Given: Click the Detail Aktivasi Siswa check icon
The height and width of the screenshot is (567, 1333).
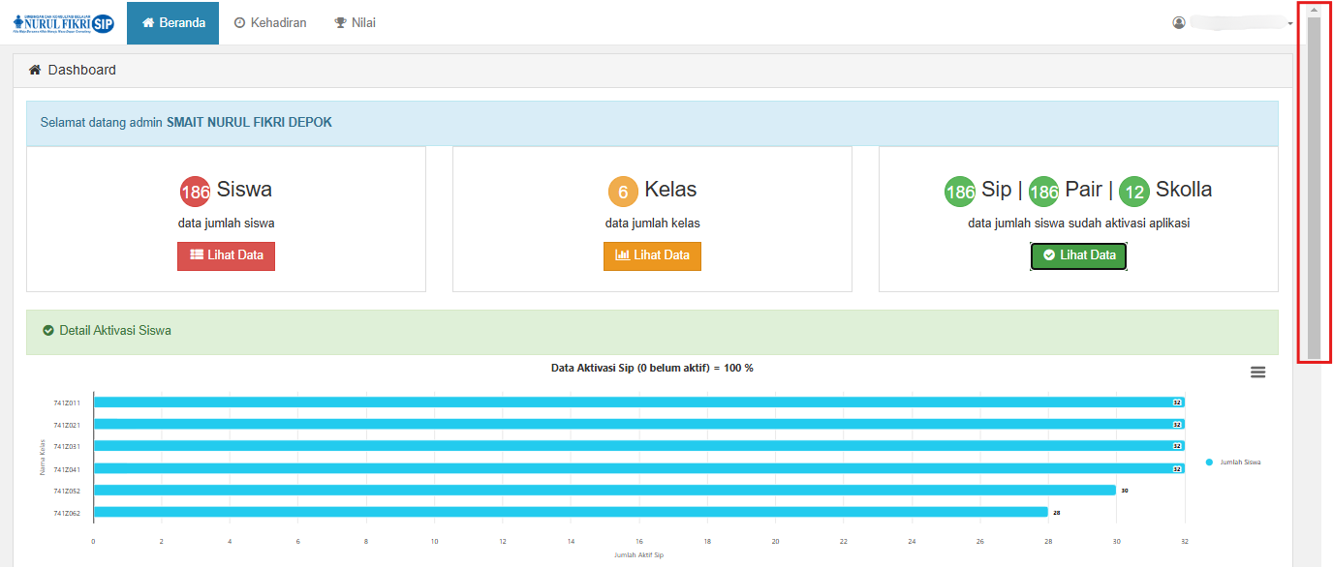Looking at the screenshot, I should click(x=48, y=331).
